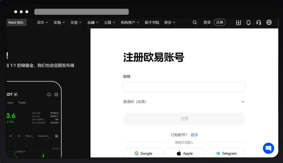Expand the 发现 menu
This screenshot has height=163, width=283.
coord(59,22)
